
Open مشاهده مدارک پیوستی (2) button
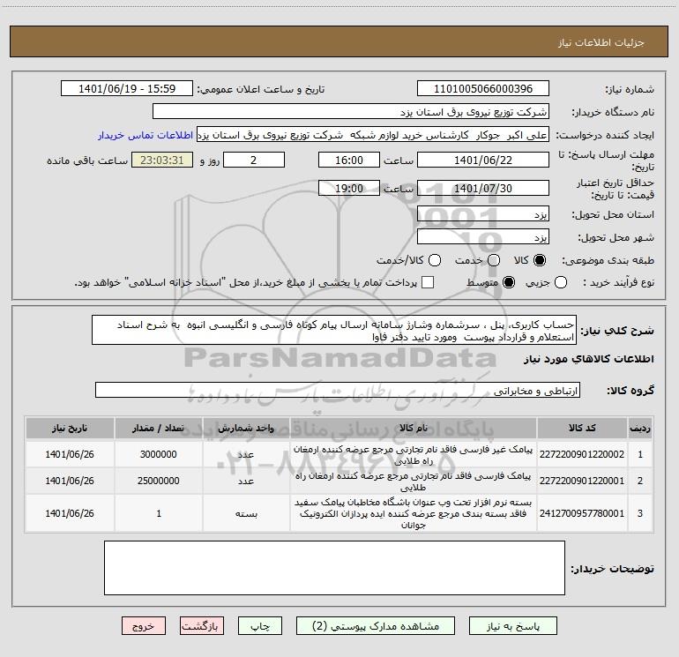coord(376,626)
